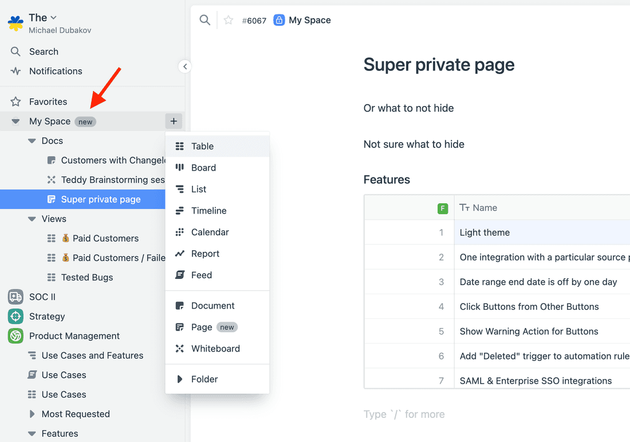
Task: Pick Timeline from the create menu
Action: point(208,211)
